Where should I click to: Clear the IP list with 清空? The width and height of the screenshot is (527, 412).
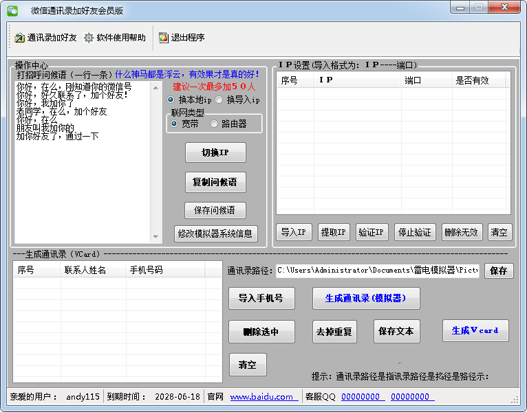[x=499, y=232]
